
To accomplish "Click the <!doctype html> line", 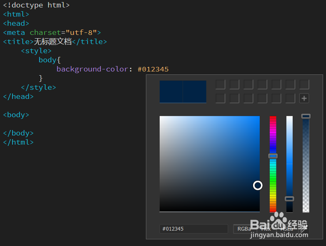I will (x=36, y=5).
